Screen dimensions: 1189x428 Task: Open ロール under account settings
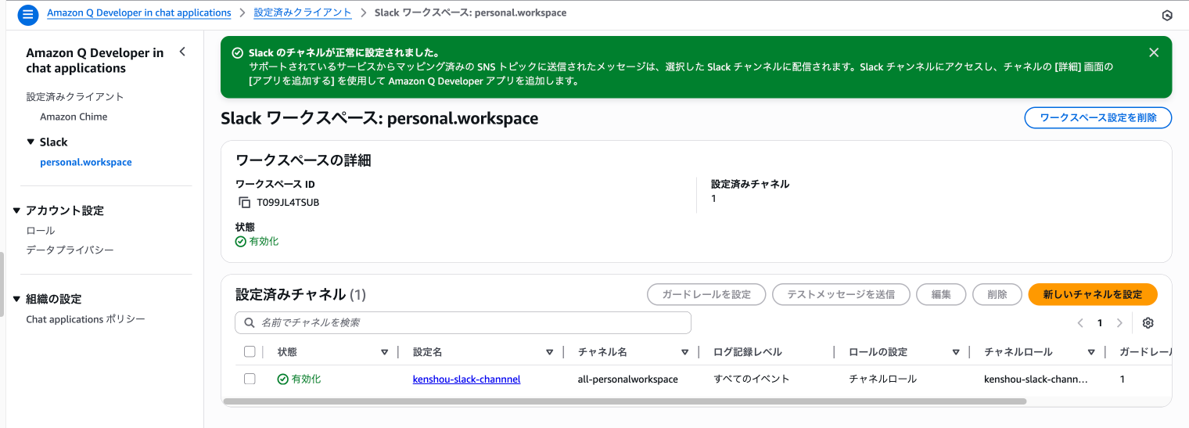[41, 231]
